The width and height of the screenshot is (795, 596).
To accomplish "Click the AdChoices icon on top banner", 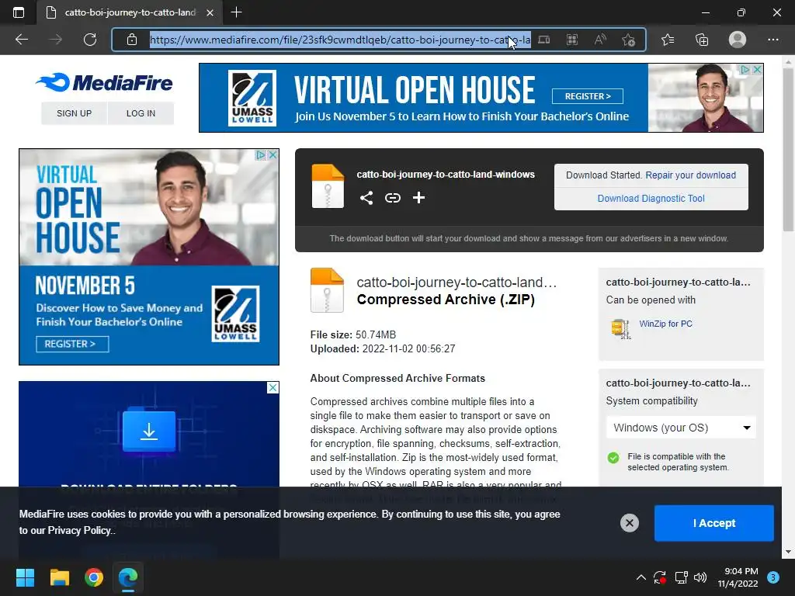I will 745,69.
